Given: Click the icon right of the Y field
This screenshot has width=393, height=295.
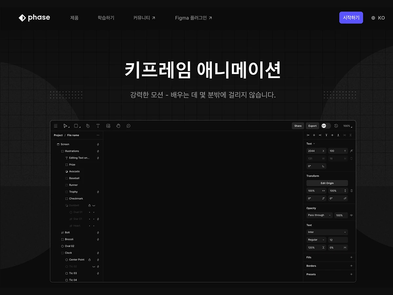Looking at the screenshot, I should 351,151.
